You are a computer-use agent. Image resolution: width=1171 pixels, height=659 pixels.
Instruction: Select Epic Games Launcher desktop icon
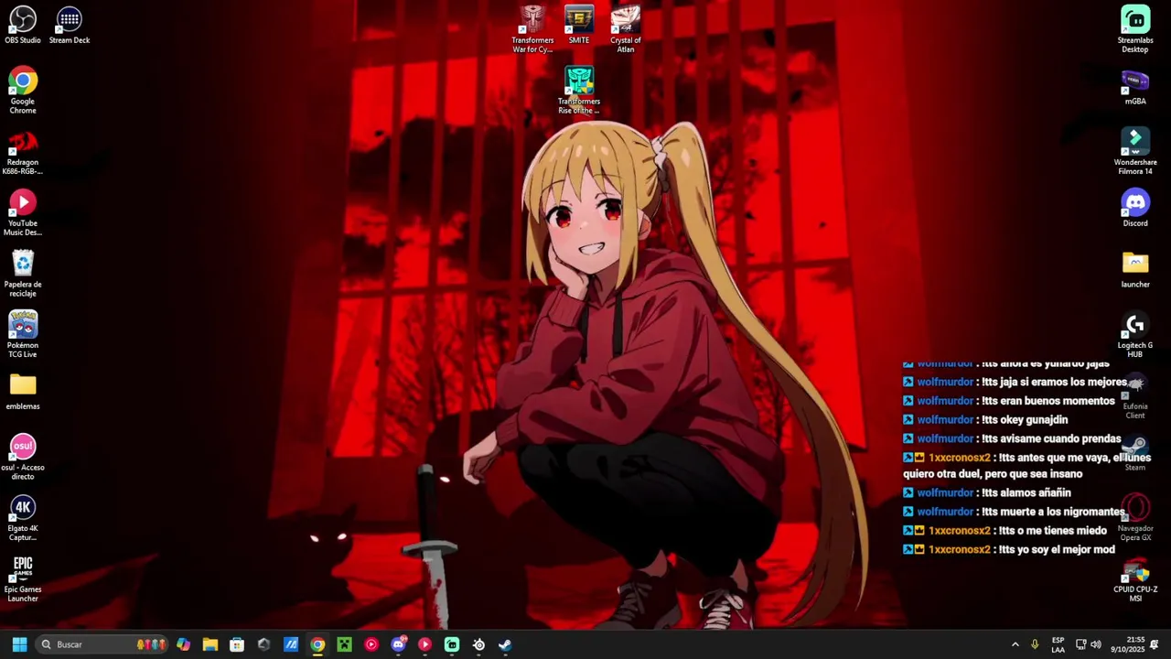(23, 579)
